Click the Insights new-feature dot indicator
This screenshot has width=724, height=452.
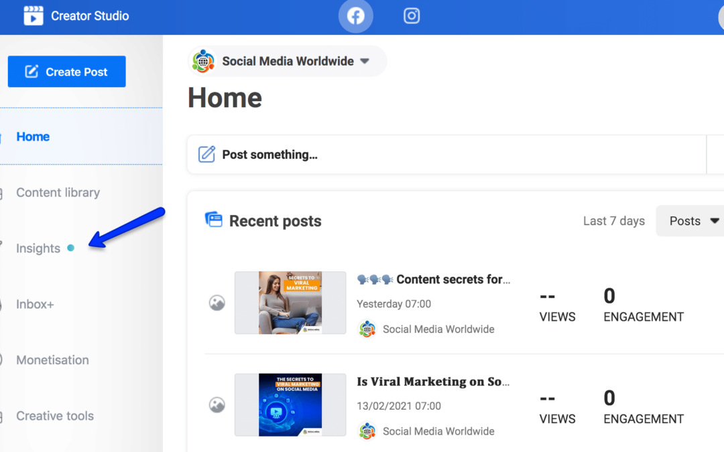tap(70, 248)
